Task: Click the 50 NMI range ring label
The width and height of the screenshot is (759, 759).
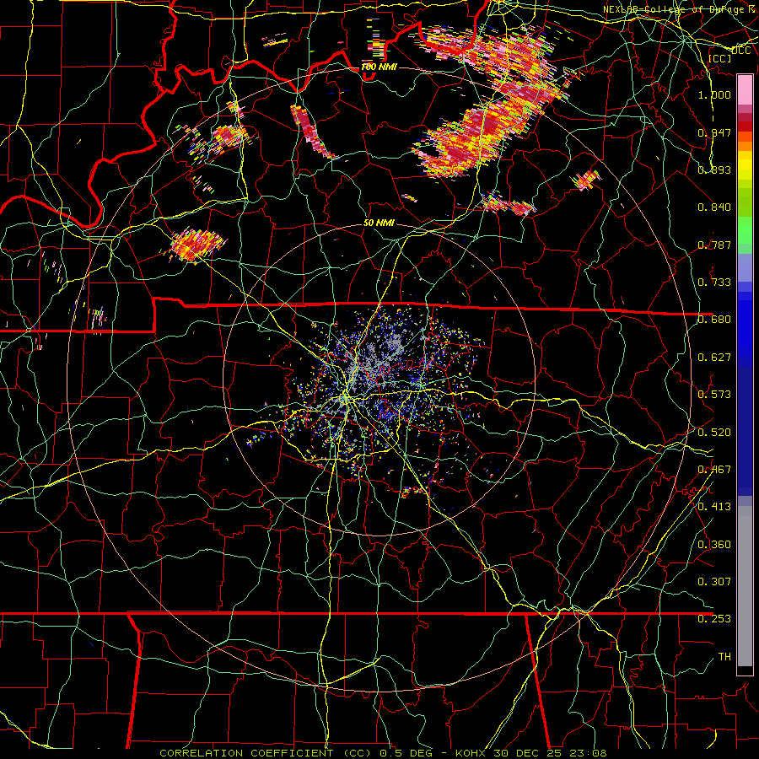Action: click(379, 223)
